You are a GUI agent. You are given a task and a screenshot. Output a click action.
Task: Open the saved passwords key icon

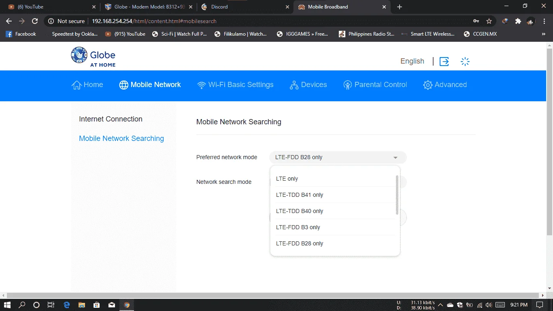click(x=476, y=21)
